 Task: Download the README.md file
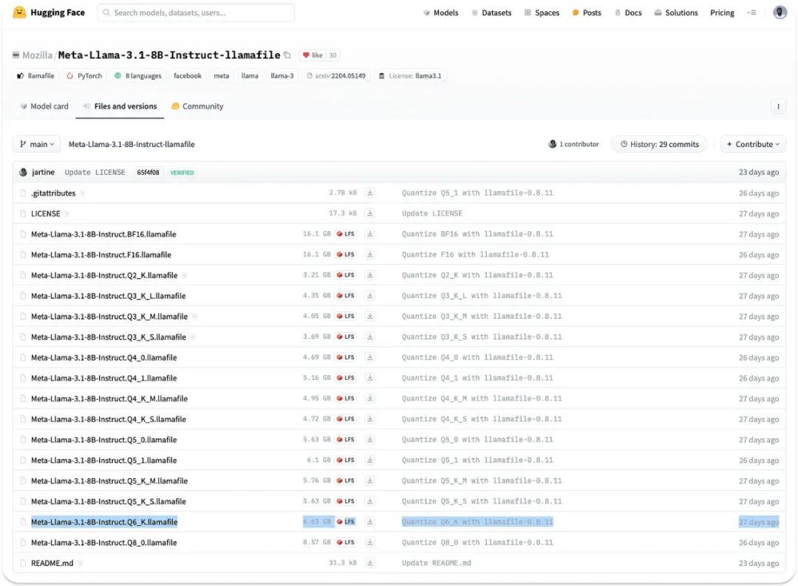(x=370, y=563)
